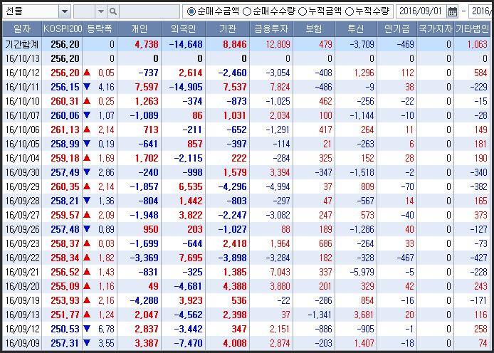
Task: Click 외국인 total value -14,648
Action: (186, 44)
